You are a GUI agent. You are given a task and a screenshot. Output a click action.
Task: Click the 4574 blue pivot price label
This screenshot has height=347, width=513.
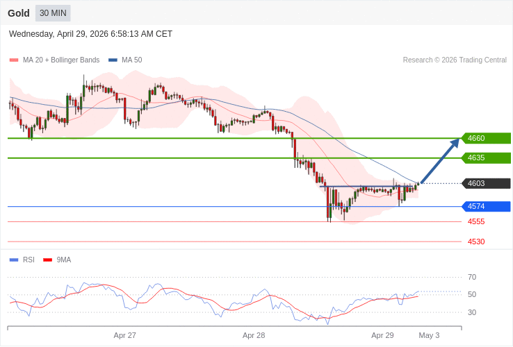(486, 207)
